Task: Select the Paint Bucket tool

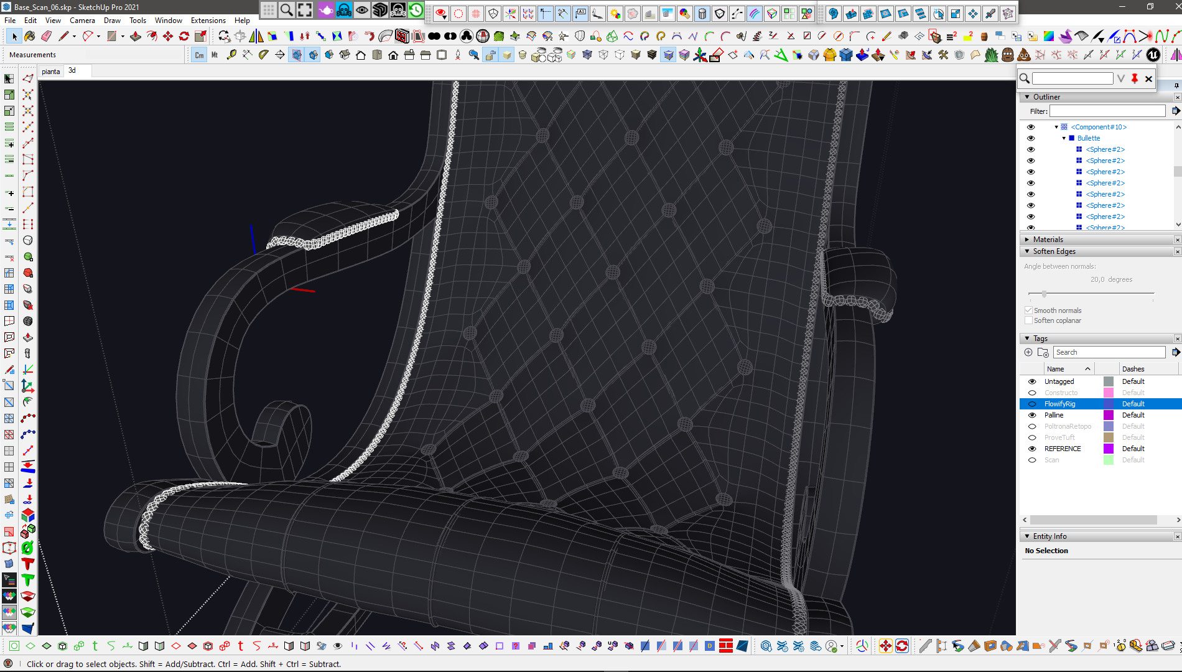Action: click(29, 36)
